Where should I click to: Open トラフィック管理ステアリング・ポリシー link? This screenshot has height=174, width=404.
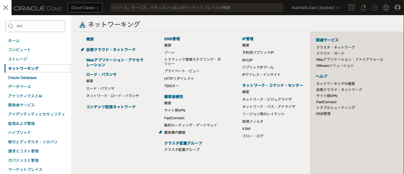pos(192,61)
